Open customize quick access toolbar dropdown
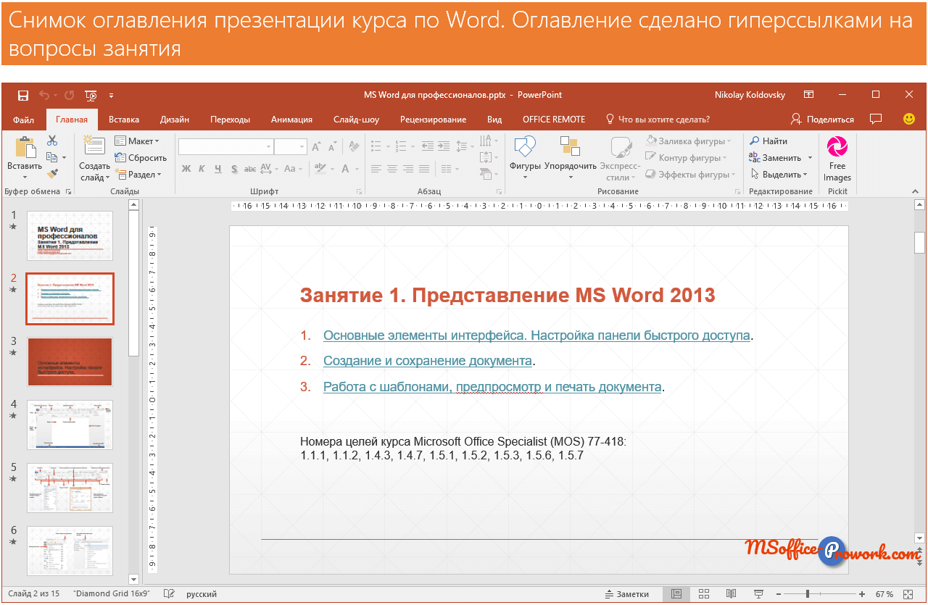Image resolution: width=928 pixels, height=605 pixels. [111, 95]
